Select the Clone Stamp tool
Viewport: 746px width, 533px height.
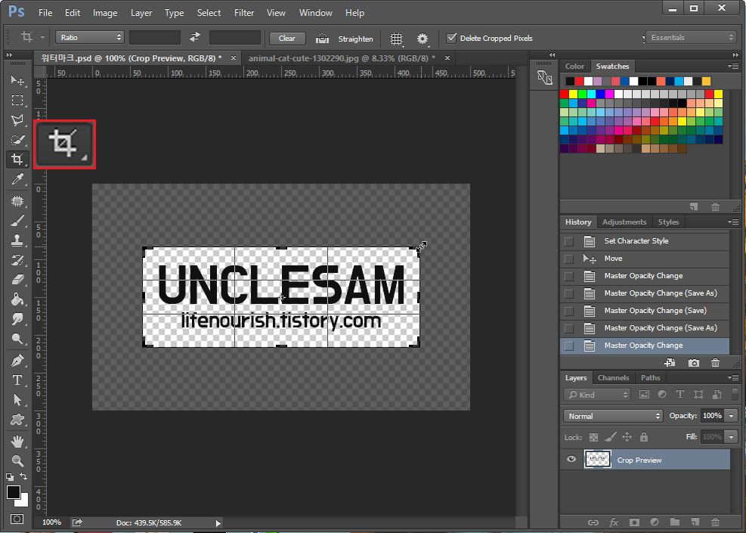tap(17, 240)
